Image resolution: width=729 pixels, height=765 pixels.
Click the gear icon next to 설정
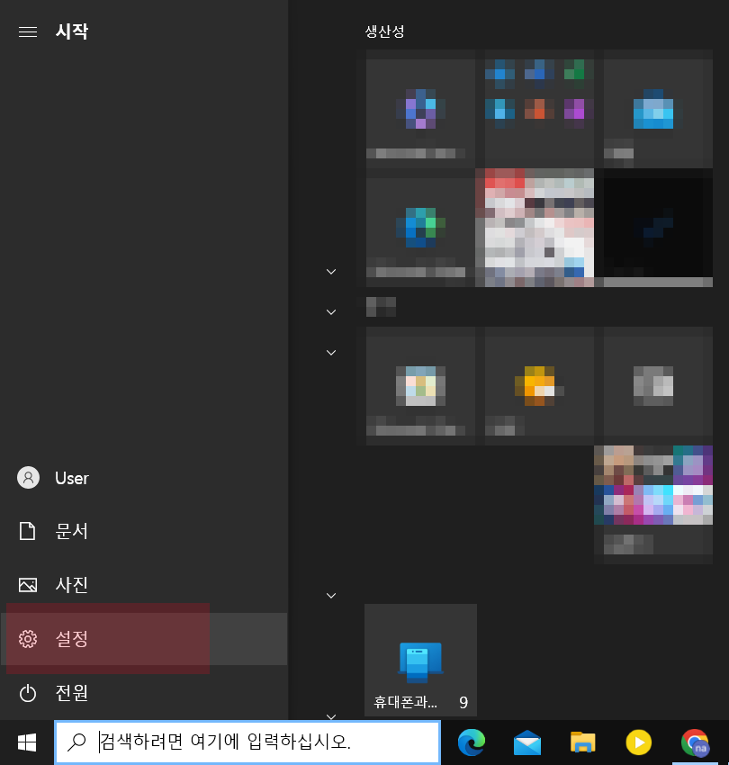(x=28, y=639)
